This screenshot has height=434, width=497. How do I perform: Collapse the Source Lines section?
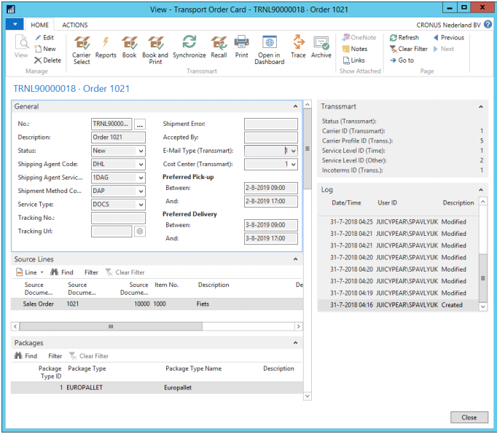pos(296,259)
